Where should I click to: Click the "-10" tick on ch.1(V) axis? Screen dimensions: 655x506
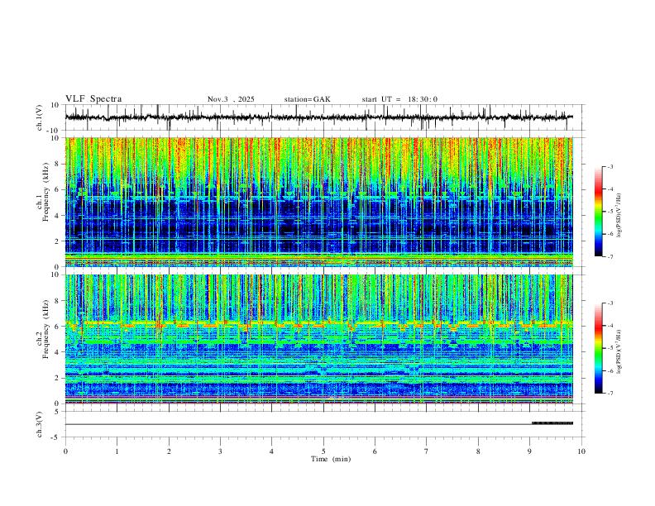55,131
